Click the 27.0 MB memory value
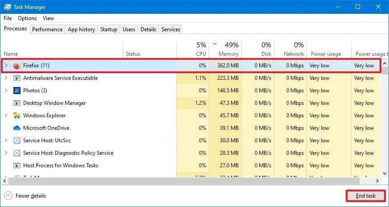Viewport: 389px width, 207px height. [229, 166]
